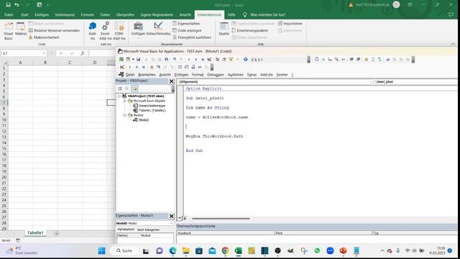Open Bearbeiten menu in VBA editor

pyautogui.click(x=147, y=75)
